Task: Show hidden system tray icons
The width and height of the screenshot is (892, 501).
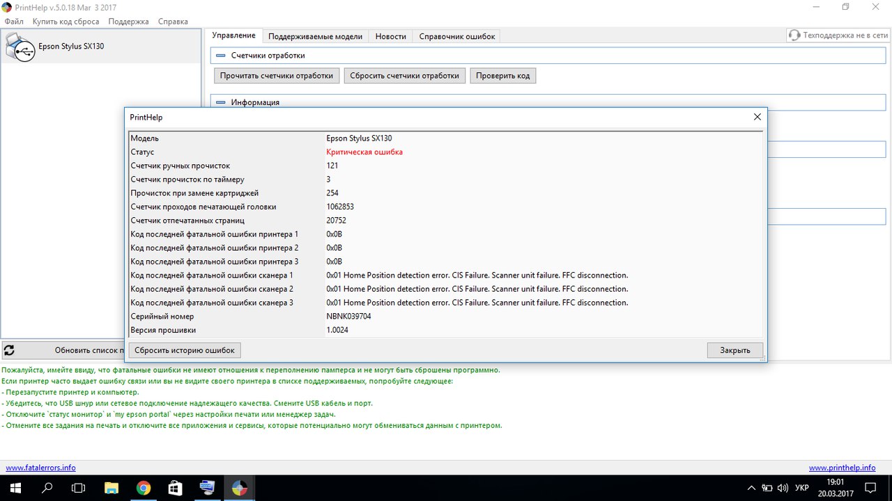Action: 751,488
